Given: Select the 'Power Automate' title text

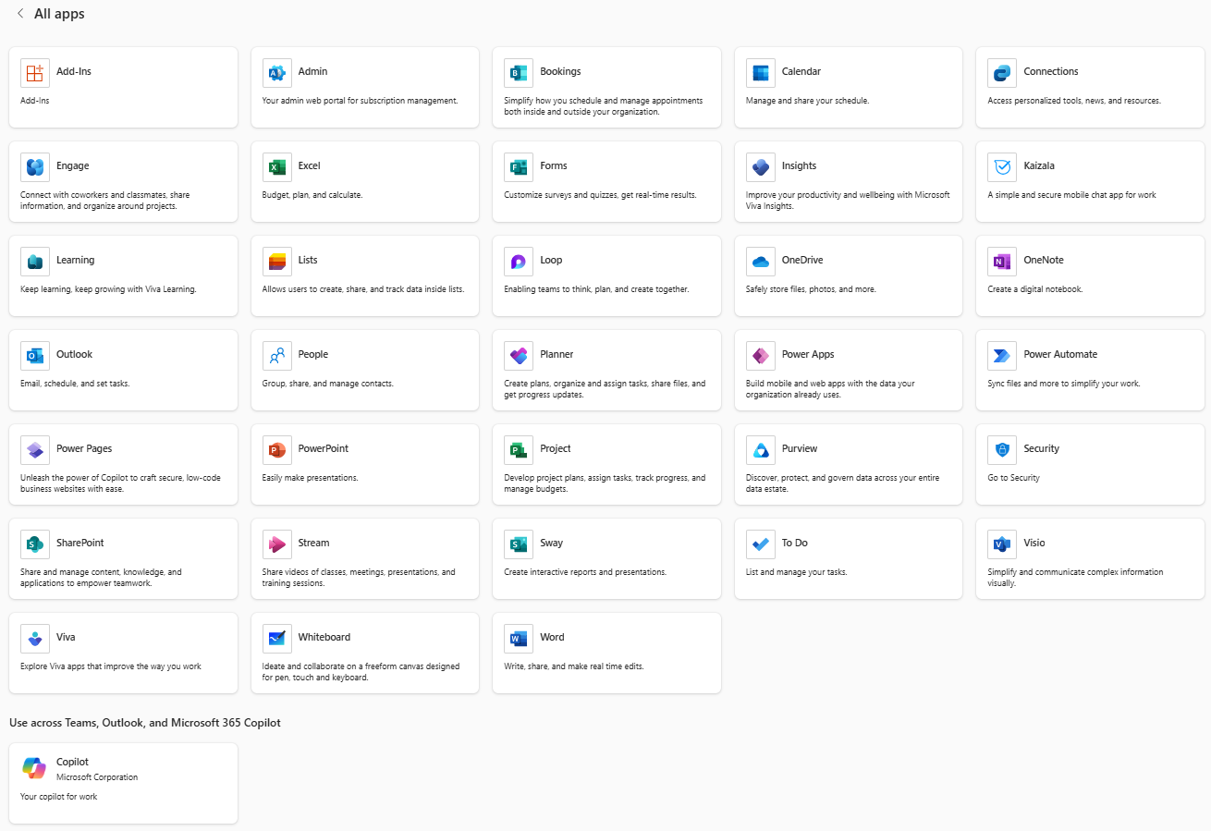Looking at the screenshot, I should (1060, 354).
